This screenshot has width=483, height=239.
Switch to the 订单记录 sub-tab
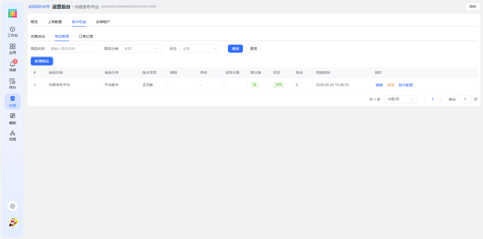click(x=86, y=36)
